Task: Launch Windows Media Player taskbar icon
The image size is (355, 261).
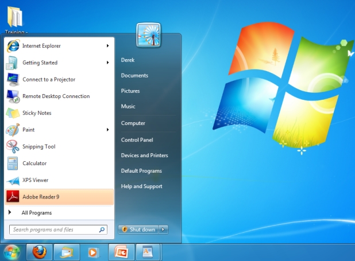Action: coord(93,252)
